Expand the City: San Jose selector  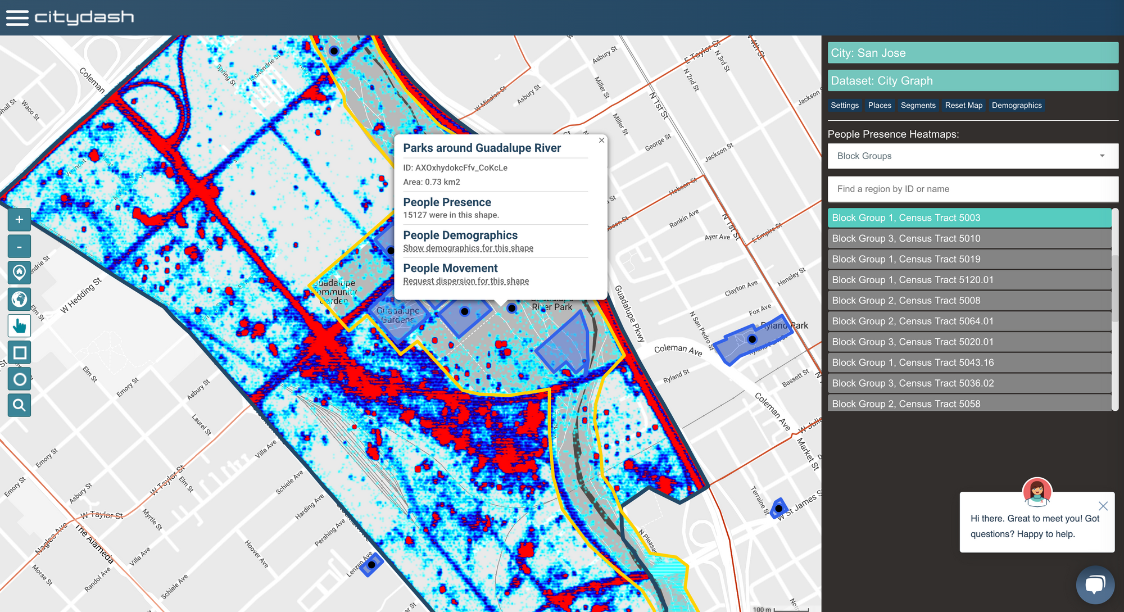tap(972, 53)
